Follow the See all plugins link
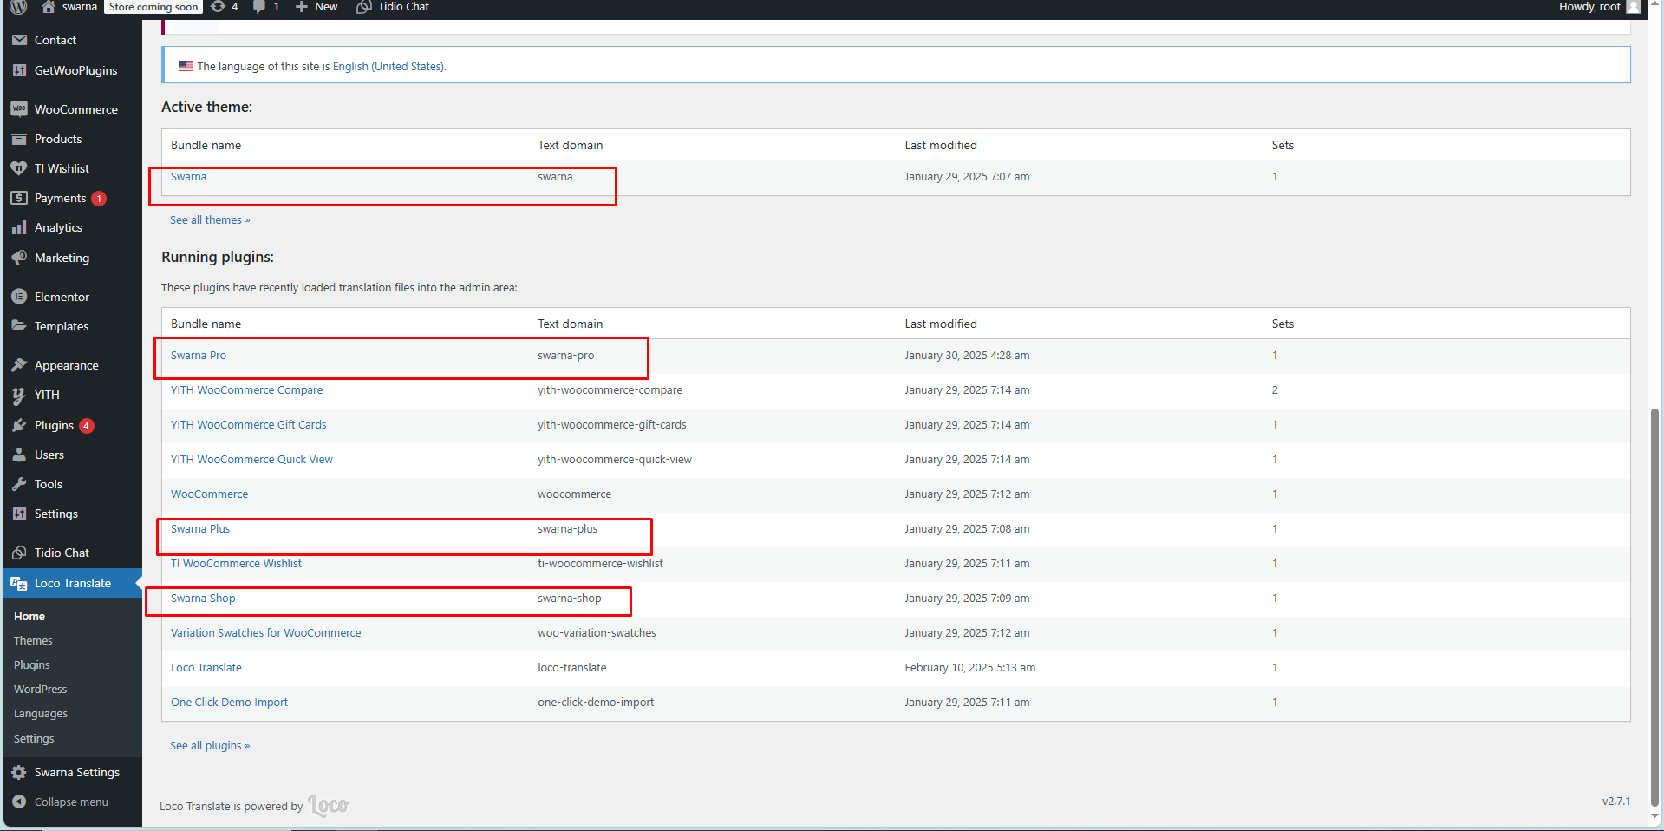This screenshot has height=831, width=1664. pos(210,745)
